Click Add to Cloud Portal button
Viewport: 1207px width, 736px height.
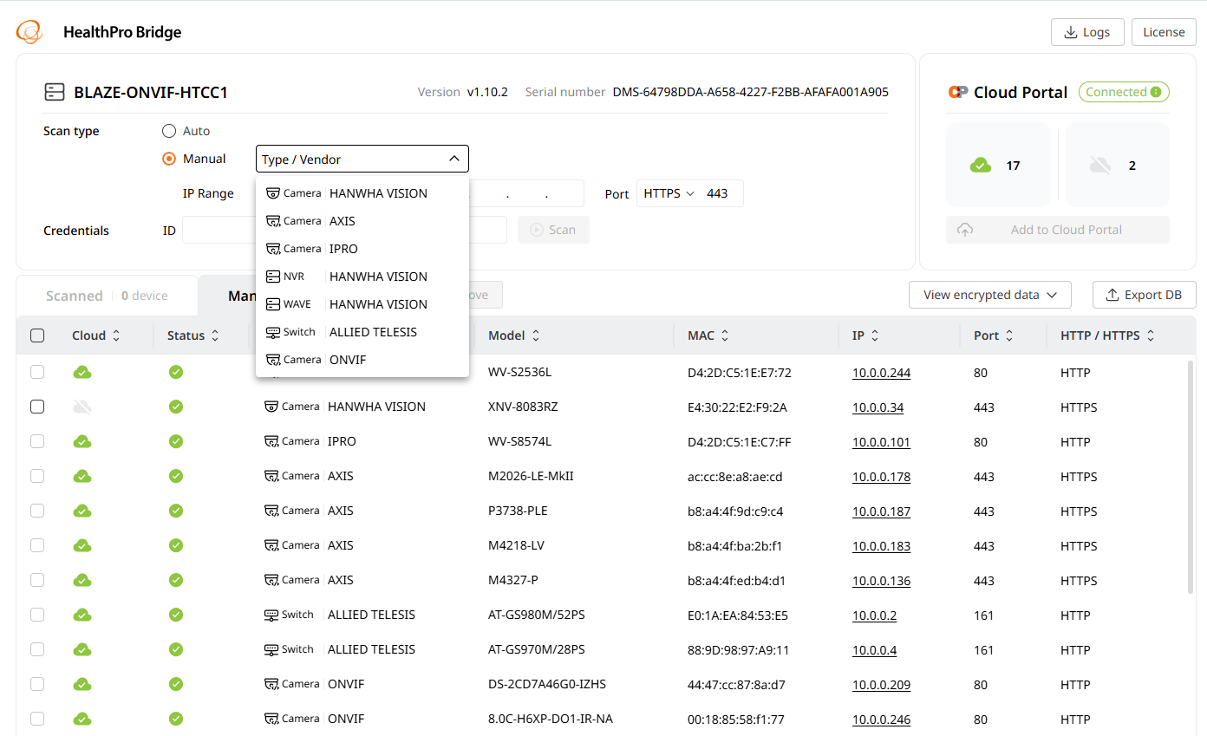point(1058,230)
